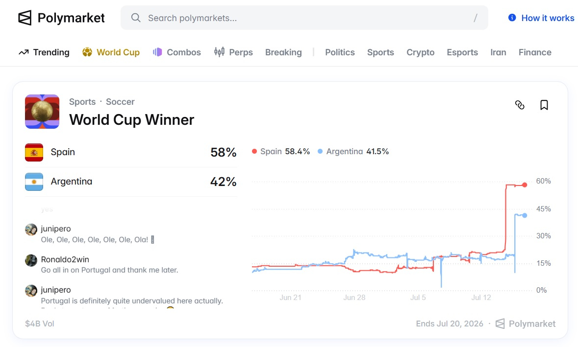Click the World Cup soccer ball icon
578x347 pixels.
(x=87, y=52)
